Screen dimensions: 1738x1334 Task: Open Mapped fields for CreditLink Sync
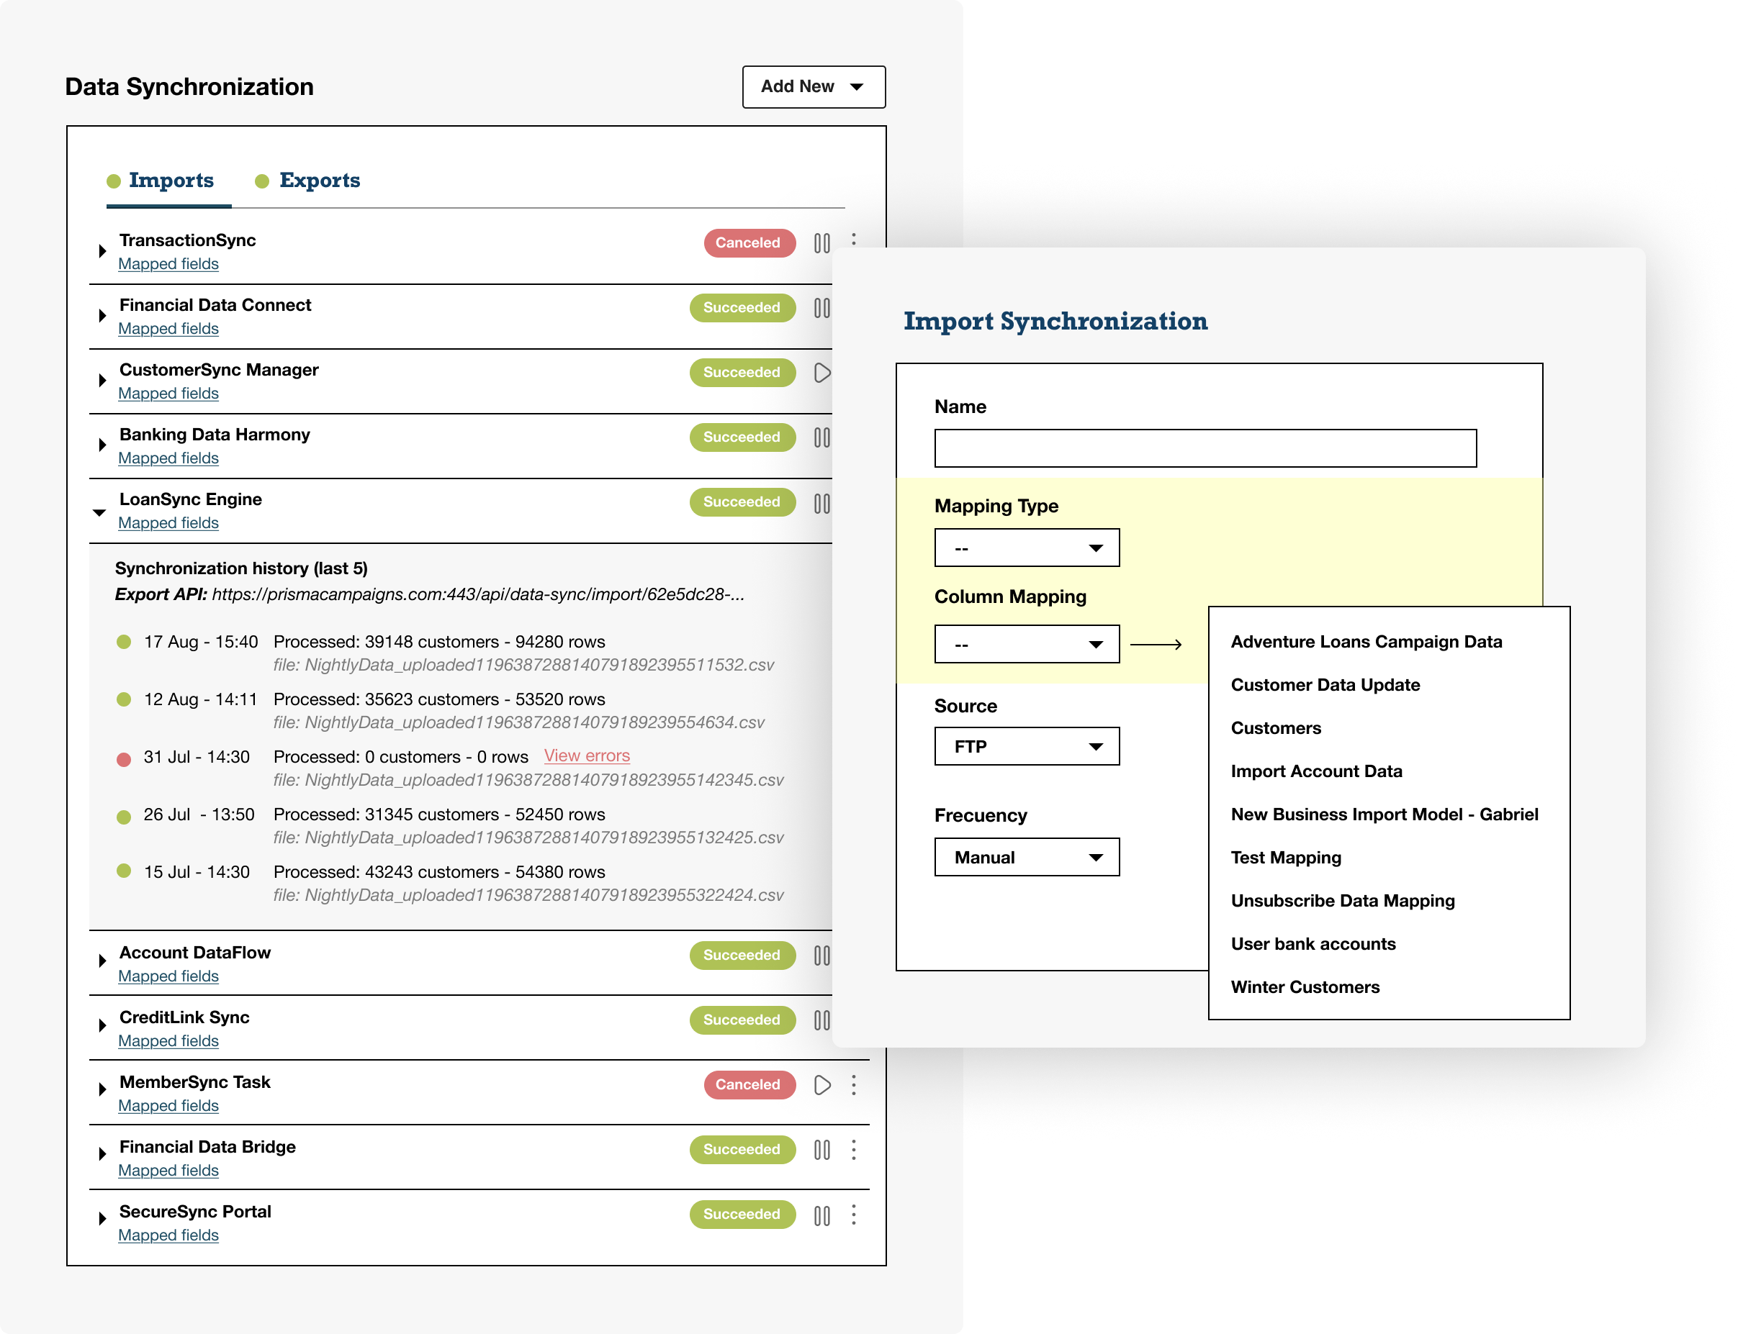point(168,1041)
